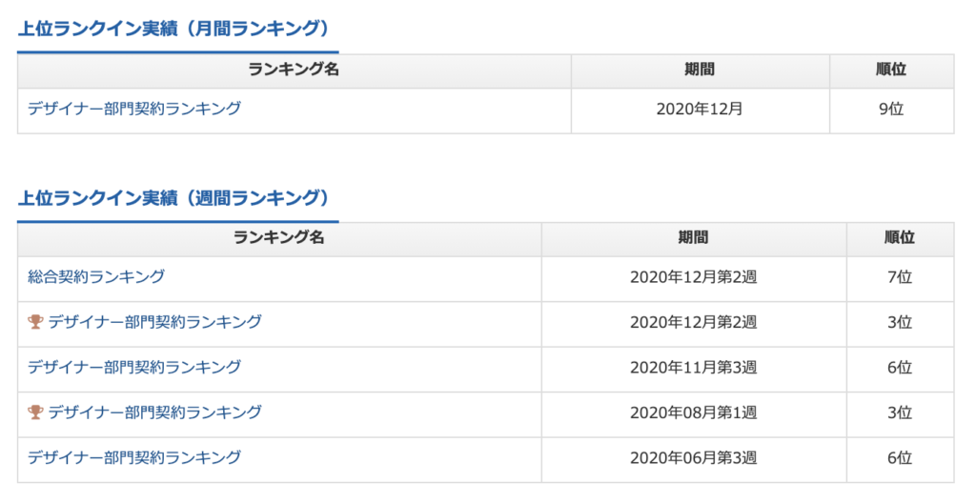This screenshot has width=976, height=503.
Task: Click the 期間 header in the monthly table
Action: point(701,70)
